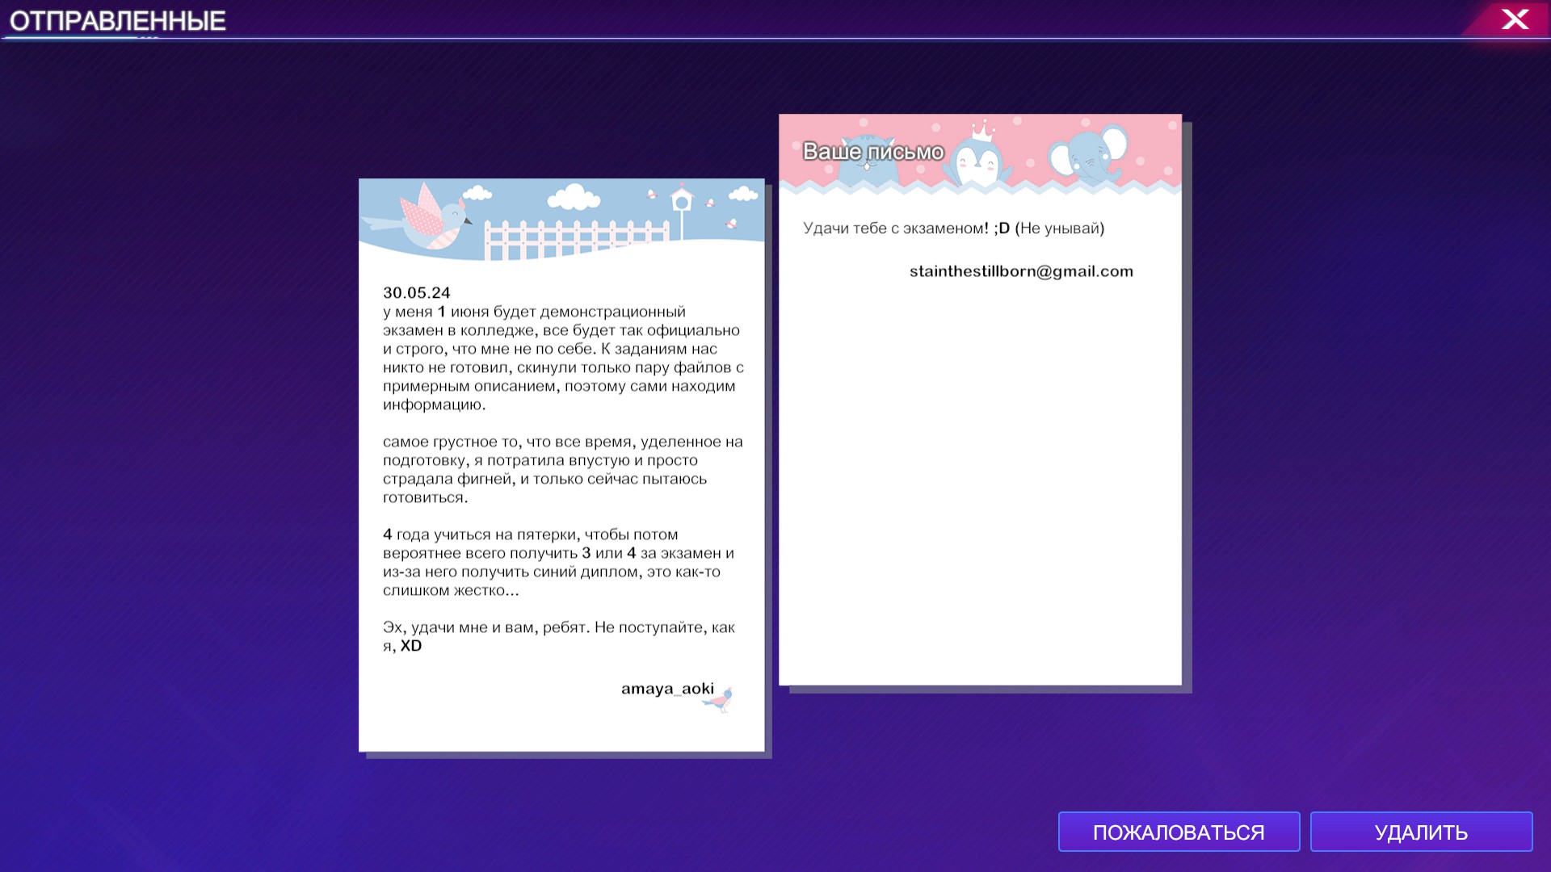1551x872 pixels.
Task: Click the Ваше письмо heading
Action: 872,152
